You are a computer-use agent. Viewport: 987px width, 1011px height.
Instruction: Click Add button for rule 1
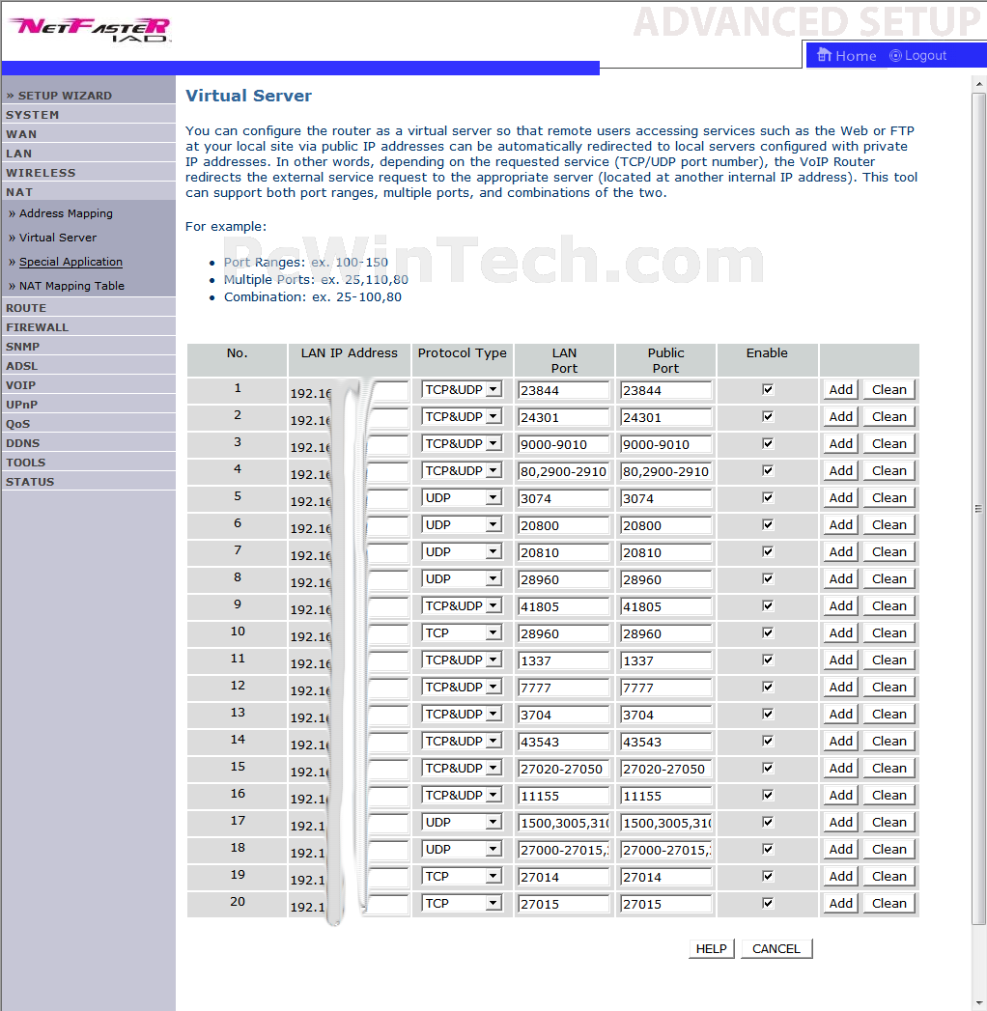840,389
